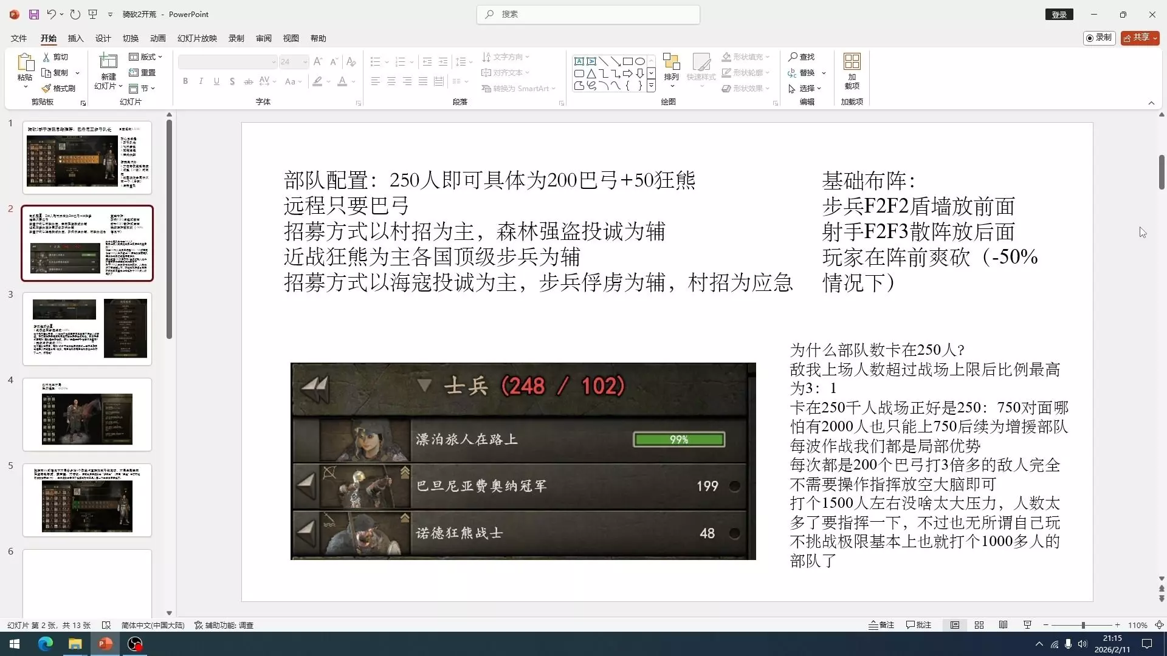Viewport: 1167px width, 656px height.
Task: Switch to slide sorter view
Action: click(979, 625)
